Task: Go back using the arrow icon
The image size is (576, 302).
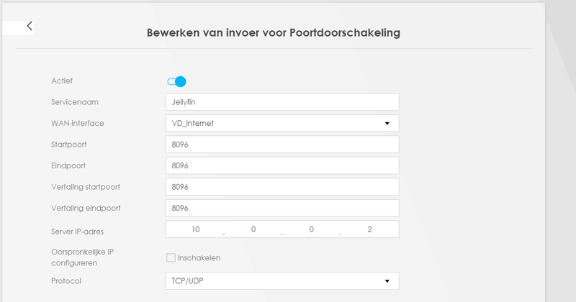Action: click(x=30, y=26)
